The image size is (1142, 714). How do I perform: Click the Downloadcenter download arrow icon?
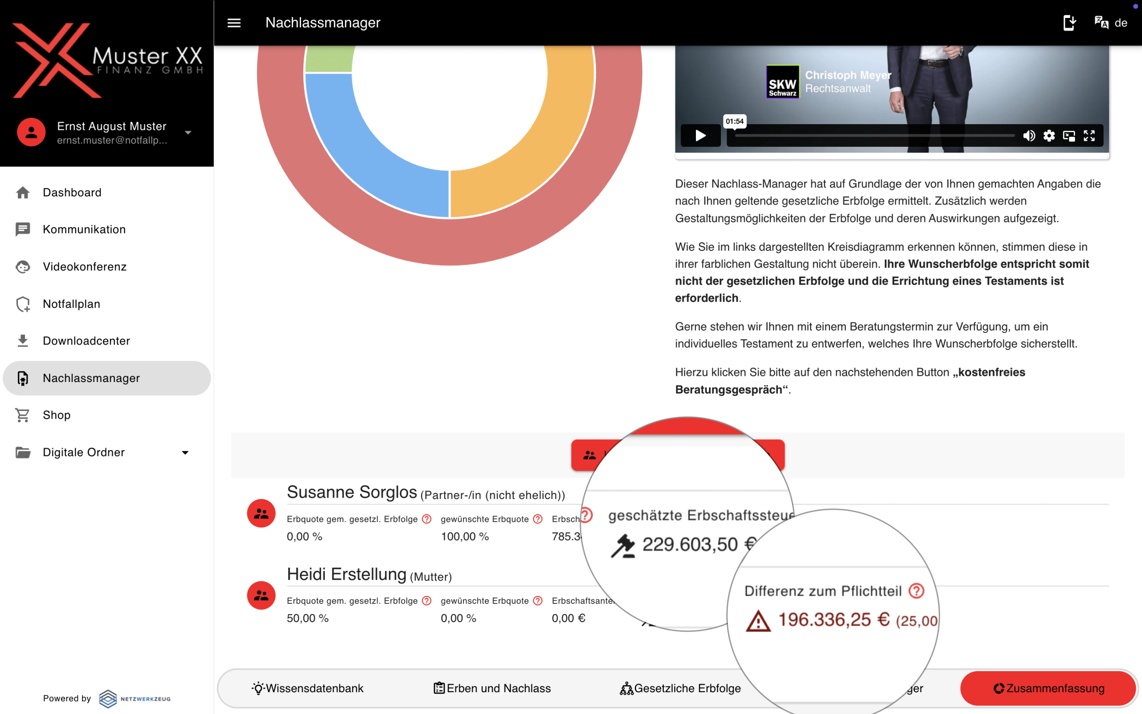(x=23, y=341)
